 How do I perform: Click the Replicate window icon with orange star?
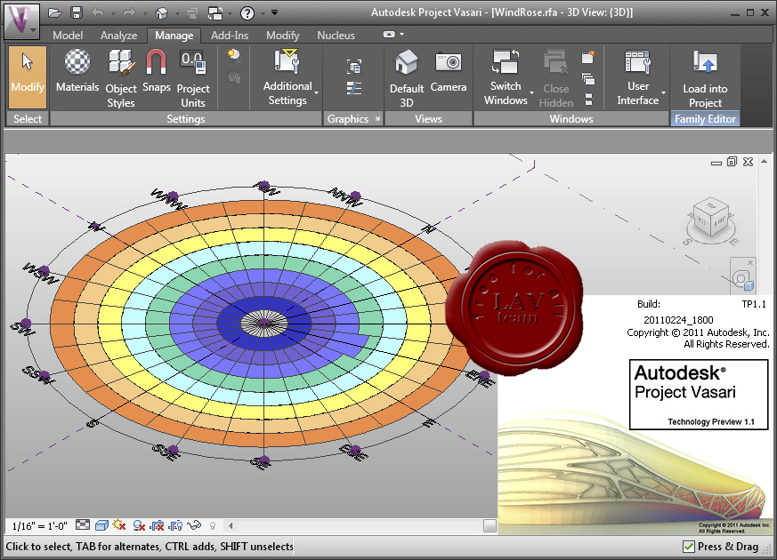pos(588,57)
